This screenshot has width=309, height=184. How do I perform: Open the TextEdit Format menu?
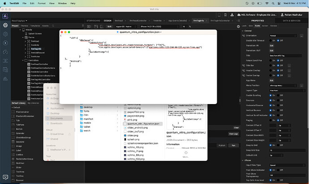tap(42, 3)
